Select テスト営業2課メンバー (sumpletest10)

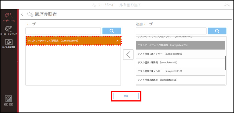(180, 71)
